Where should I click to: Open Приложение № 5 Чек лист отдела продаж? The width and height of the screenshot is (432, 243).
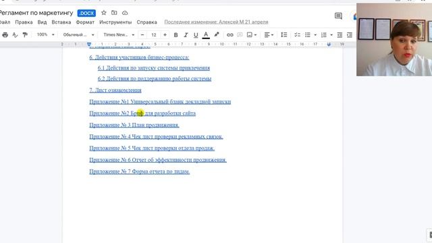coord(152,148)
